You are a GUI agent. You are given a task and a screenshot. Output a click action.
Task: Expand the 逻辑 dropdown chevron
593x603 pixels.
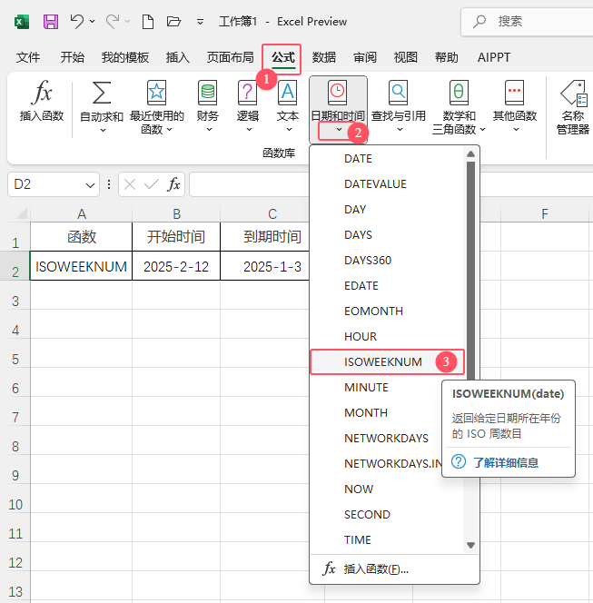[x=249, y=130]
